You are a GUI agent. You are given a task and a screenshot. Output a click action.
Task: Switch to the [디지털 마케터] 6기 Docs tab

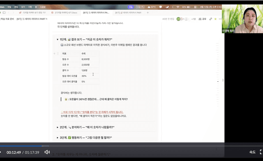coord(65,13)
